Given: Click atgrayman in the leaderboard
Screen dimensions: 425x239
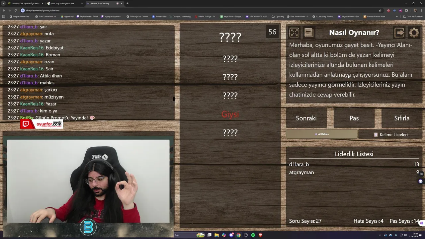Looking at the screenshot, I should click(301, 172).
